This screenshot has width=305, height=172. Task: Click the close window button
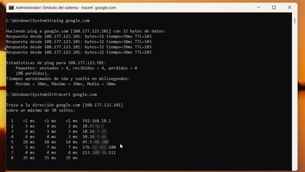(289, 7)
